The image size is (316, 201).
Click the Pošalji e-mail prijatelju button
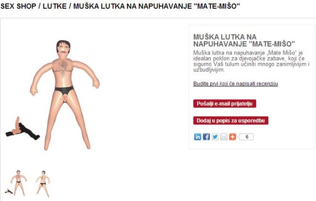coord(225,104)
